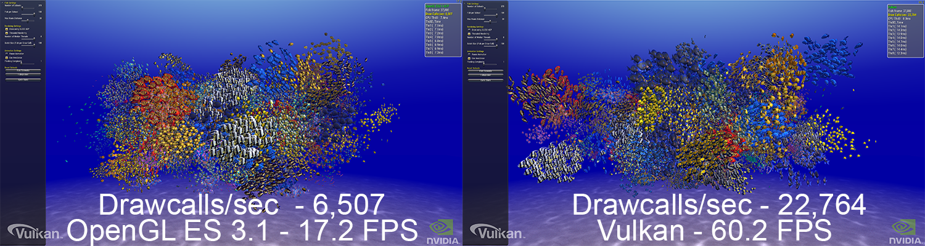This screenshot has width=925, height=246.
Task: Click bottom Reset Schools button in Vulkan panel
Action: 485,80
